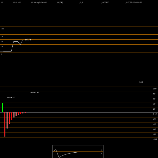
Task: Select the 100 label on MR axis
Action: coord(155,89)
